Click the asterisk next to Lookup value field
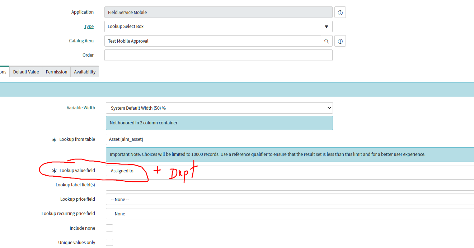This screenshot has width=474, height=248. coord(54,170)
